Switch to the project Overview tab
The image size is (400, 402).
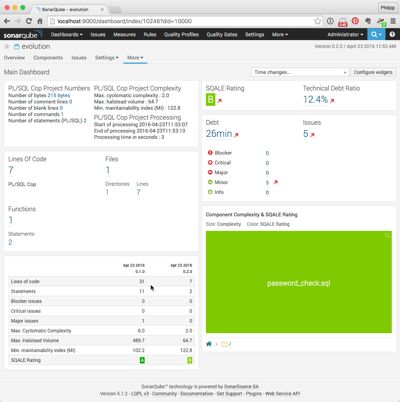[x=14, y=58]
